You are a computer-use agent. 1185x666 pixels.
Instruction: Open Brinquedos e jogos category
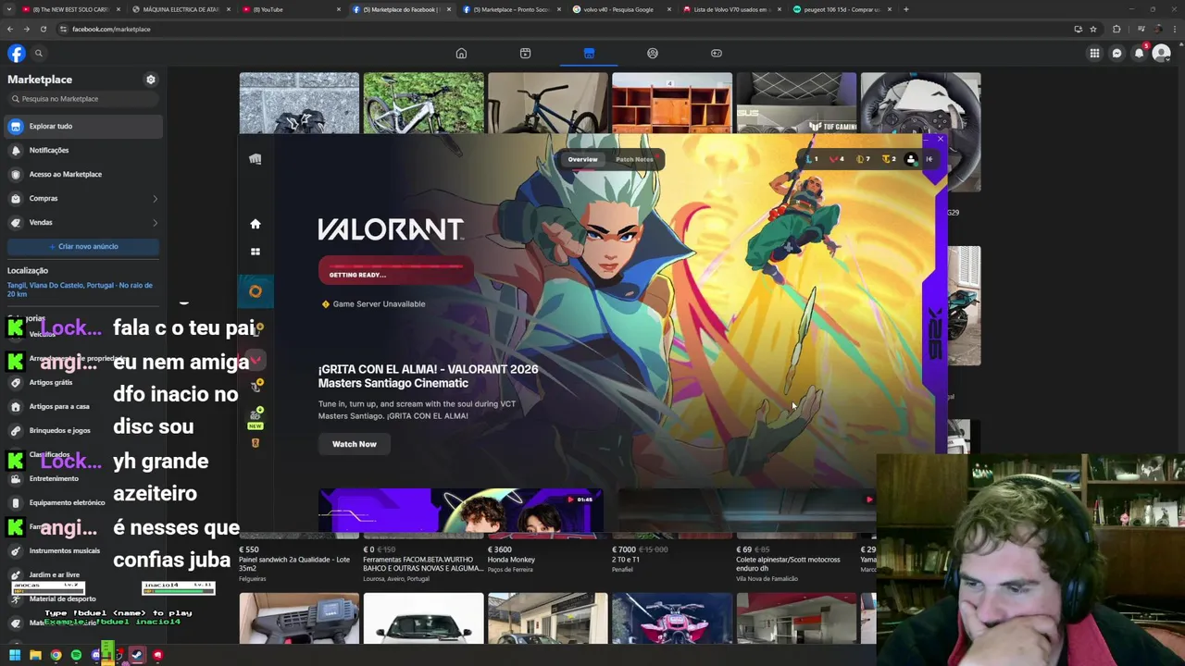[x=59, y=430]
